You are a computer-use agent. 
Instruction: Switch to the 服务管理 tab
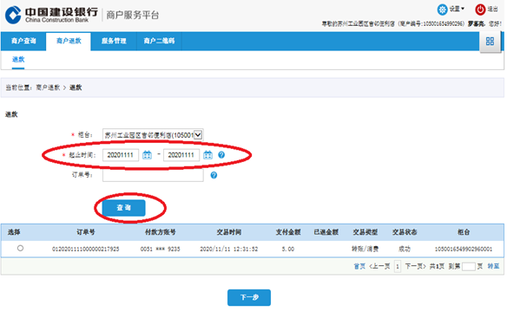[x=114, y=41]
